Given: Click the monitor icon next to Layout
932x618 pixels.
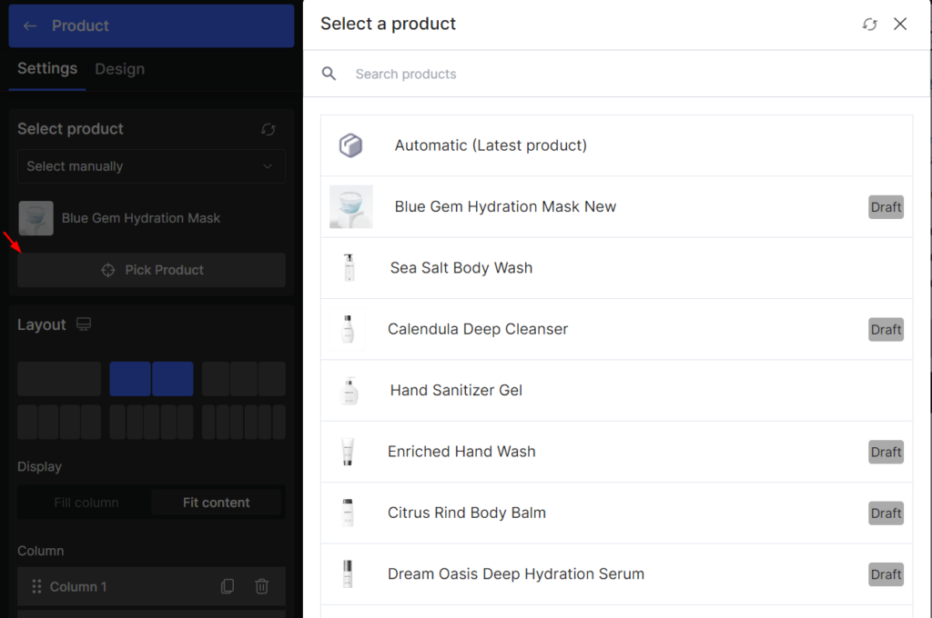Looking at the screenshot, I should click(x=83, y=324).
